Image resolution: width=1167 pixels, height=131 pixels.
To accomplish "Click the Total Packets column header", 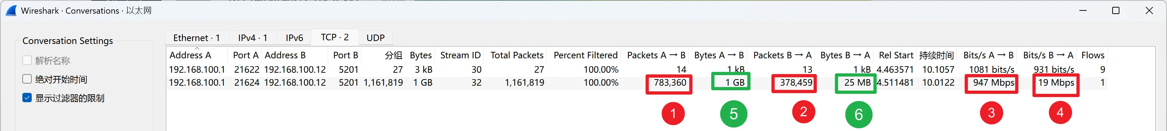I will tap(517, 55).
